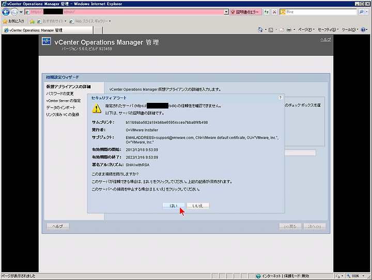Viewport: 372px width, 280px height.
Task: Open Web スライス ギャラリー link
Action: pyautogui.click(x=90, y=21)
